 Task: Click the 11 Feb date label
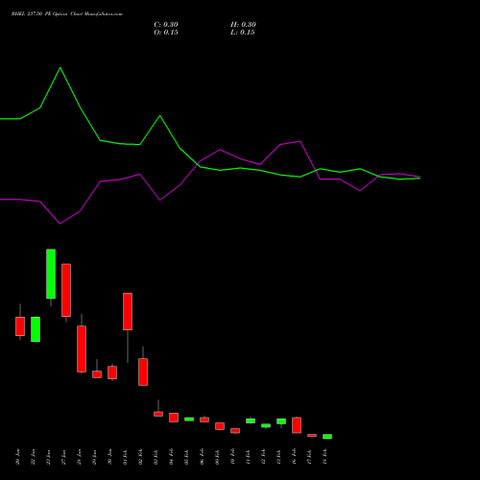(249, 457)
